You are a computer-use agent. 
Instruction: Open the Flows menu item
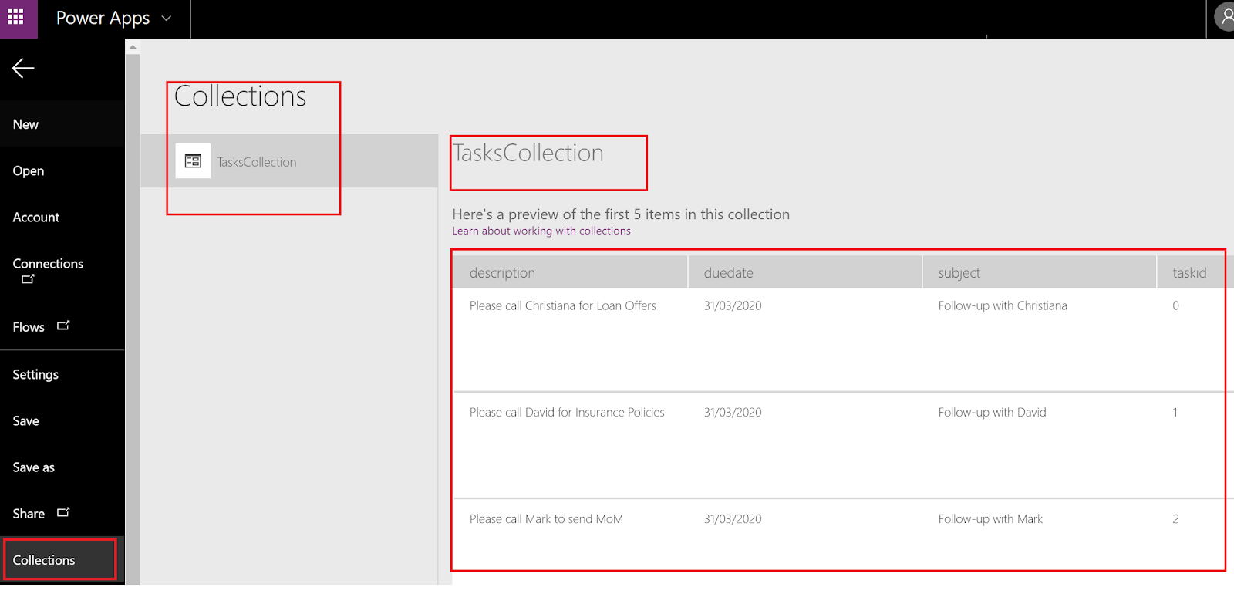pyautogui.click(x=62, y=326)
